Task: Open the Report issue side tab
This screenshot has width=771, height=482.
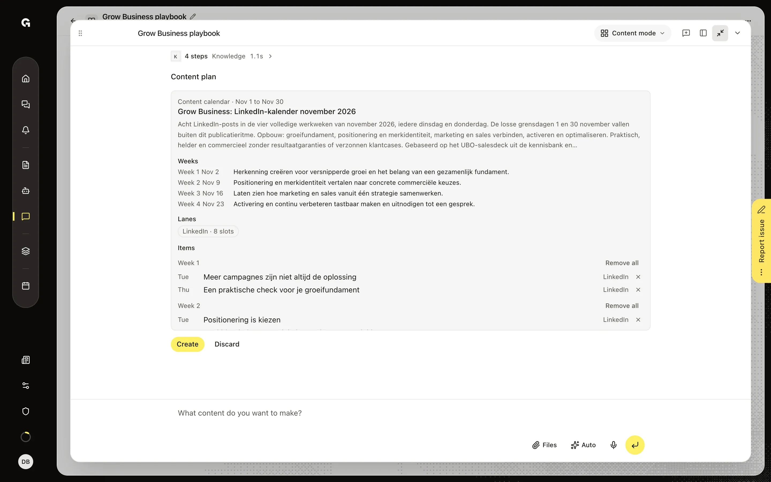Action: pyautogui.click(x=762, y=241)
